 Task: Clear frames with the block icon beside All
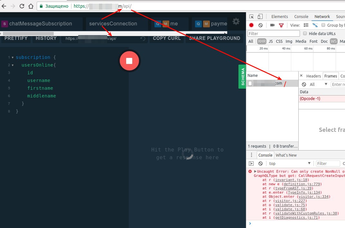[304, 85]
